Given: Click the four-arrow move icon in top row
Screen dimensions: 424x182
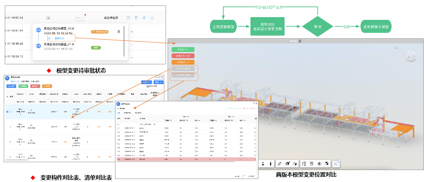Looking at the screenshot, I should click(x=144, y=18).
